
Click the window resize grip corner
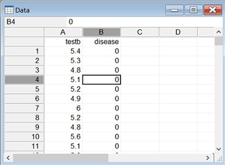(220, 159)
